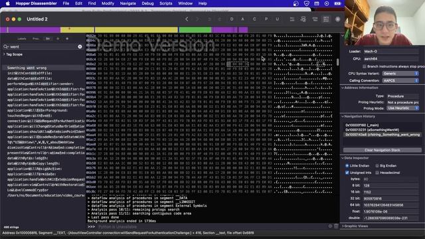The image size is (425, 239).
Task: Mark selection as ASCII with A button
Action: point(243,19)
